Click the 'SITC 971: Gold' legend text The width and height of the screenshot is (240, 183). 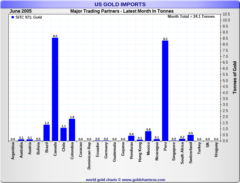coord(29,17)
